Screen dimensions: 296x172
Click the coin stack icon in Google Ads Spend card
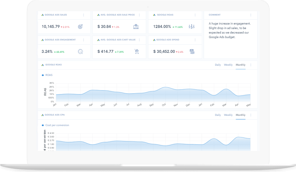(x=192, y=51)
